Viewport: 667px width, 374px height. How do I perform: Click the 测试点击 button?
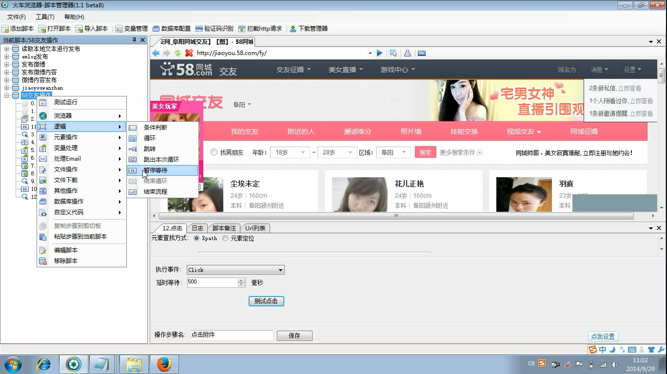(266, 301)
